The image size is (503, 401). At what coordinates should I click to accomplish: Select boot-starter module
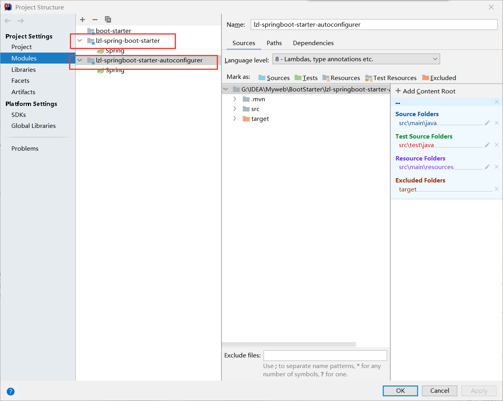click(x=109, y=31)
